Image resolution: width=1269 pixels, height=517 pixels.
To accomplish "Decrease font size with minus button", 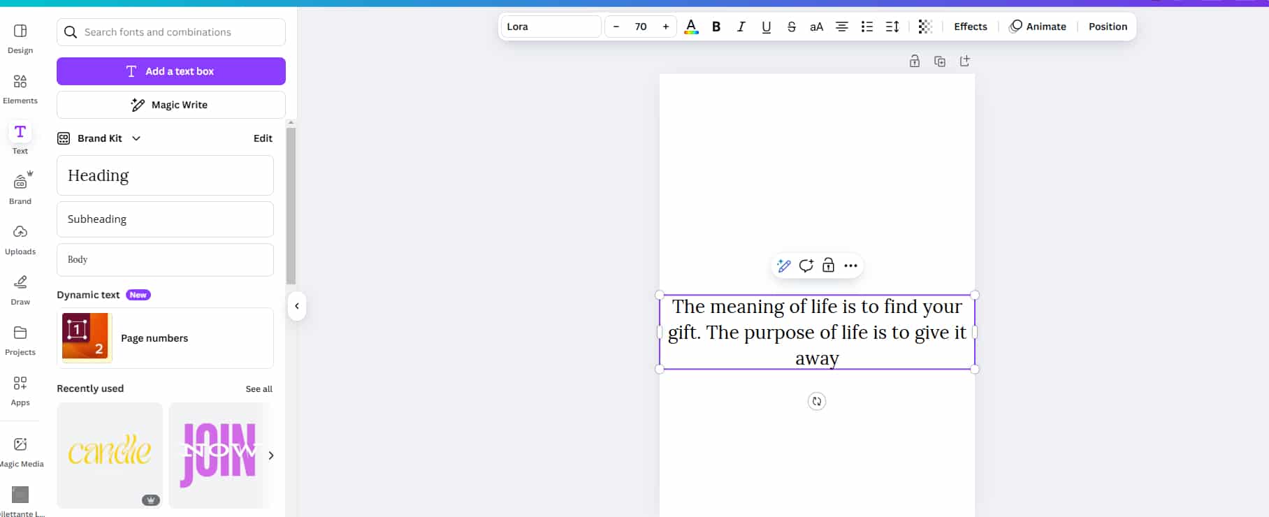I will (x=616, y=27).
